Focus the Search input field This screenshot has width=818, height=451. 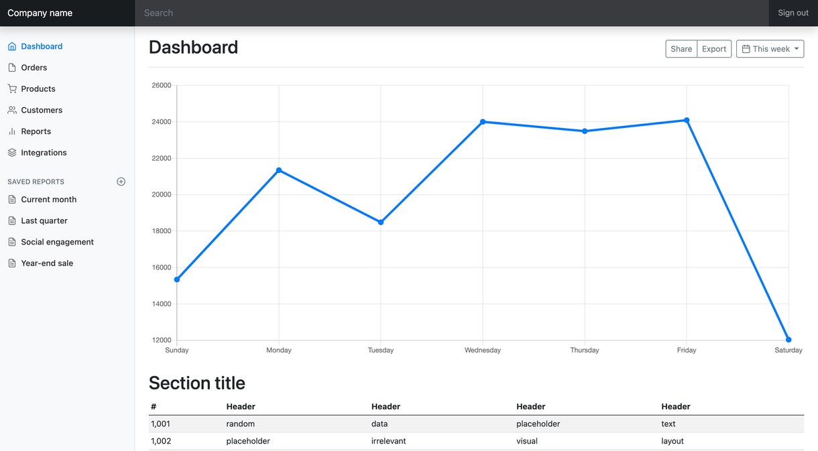tap(451, 13)
